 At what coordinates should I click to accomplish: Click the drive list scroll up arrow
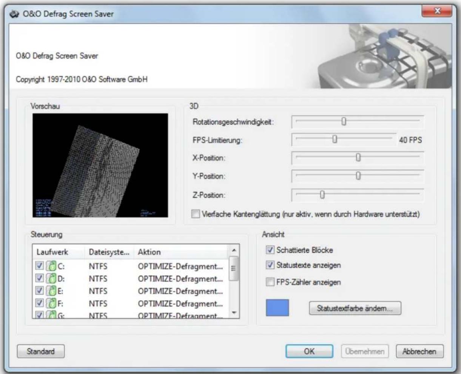(234, 250)
